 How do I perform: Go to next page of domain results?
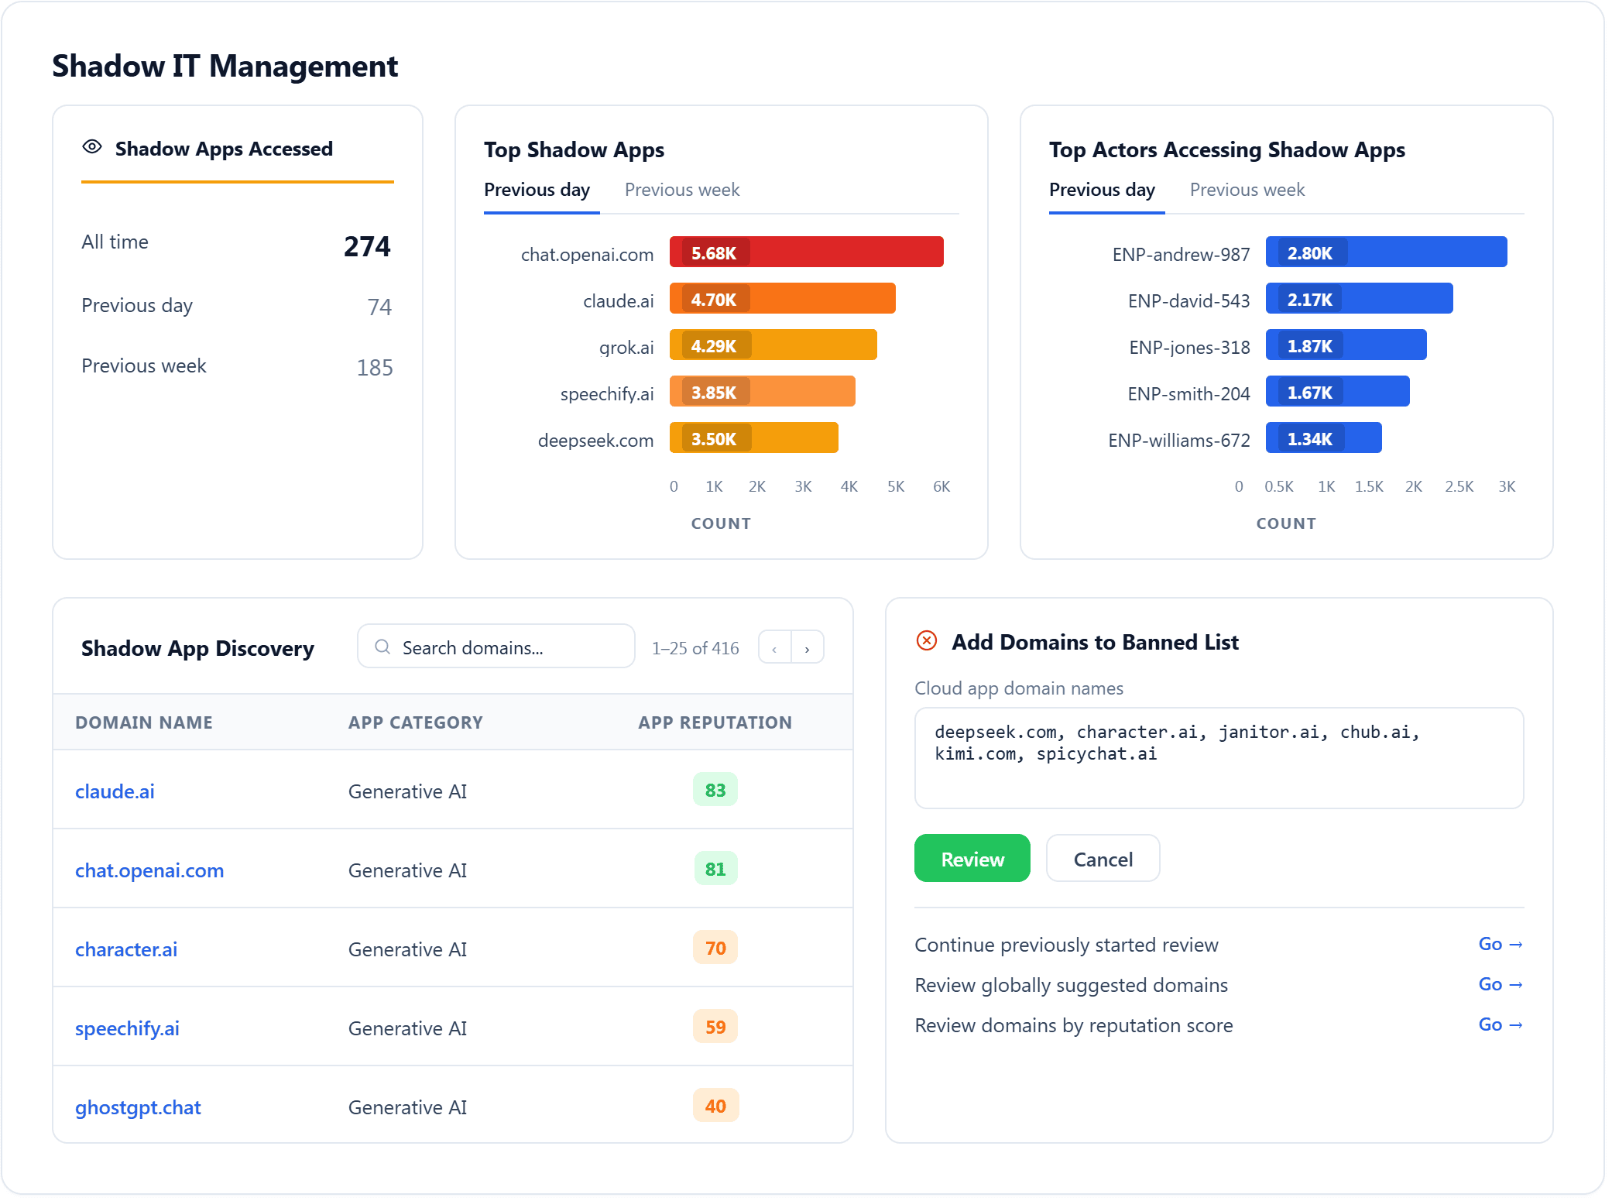coord(808,647)
